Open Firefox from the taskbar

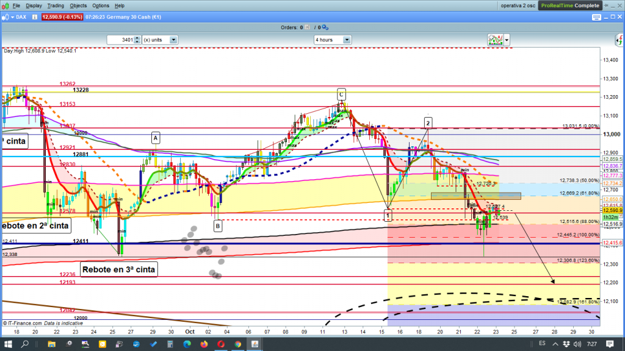pyautogui.click(x=203, y=343)
